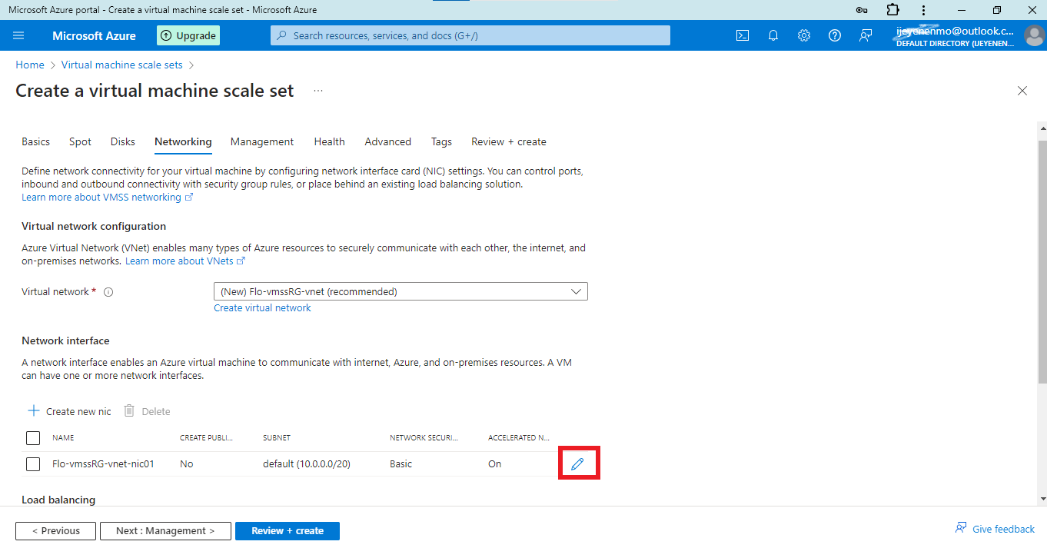Go to Home breadcrumb

30,65
